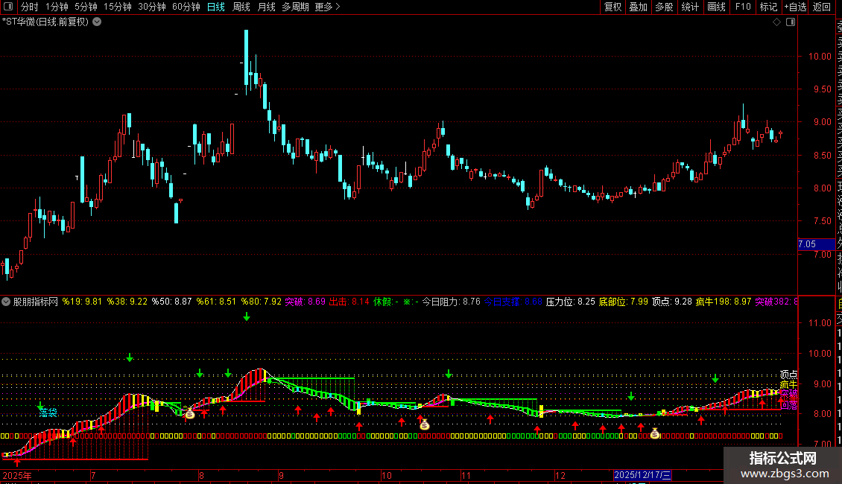Screen dimensions: 842x484
Task: Click the money bag icon near October
Action: pos(424,425)
